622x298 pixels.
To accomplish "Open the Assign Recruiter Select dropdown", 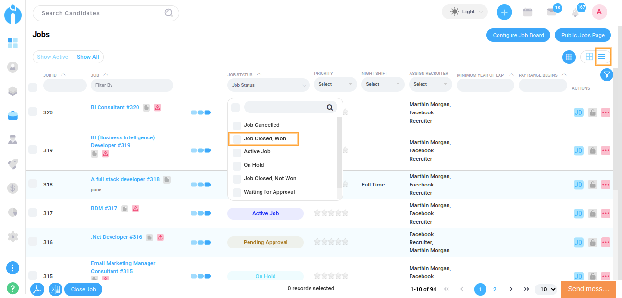I will (430, 84).
